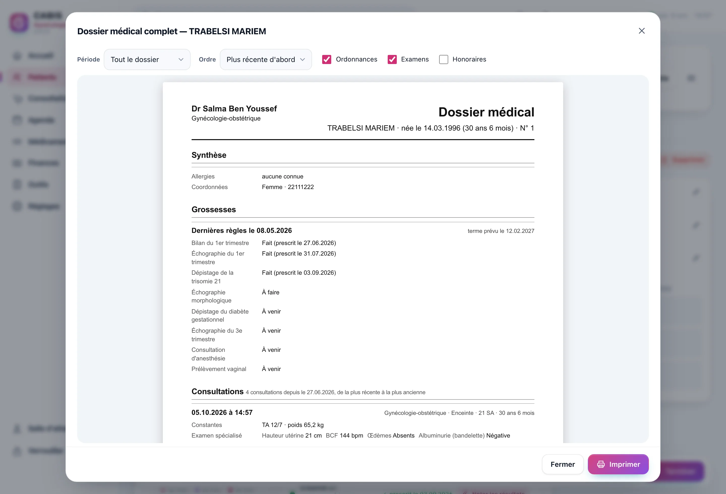Click the Consultations section heading
This screenshot has height=494, width=726.
click(x=218, y=392)
